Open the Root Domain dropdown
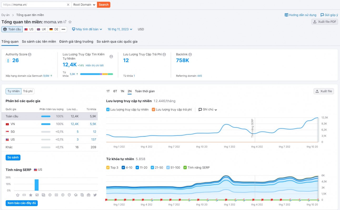The image size is (340, 210). pos(84,5)
